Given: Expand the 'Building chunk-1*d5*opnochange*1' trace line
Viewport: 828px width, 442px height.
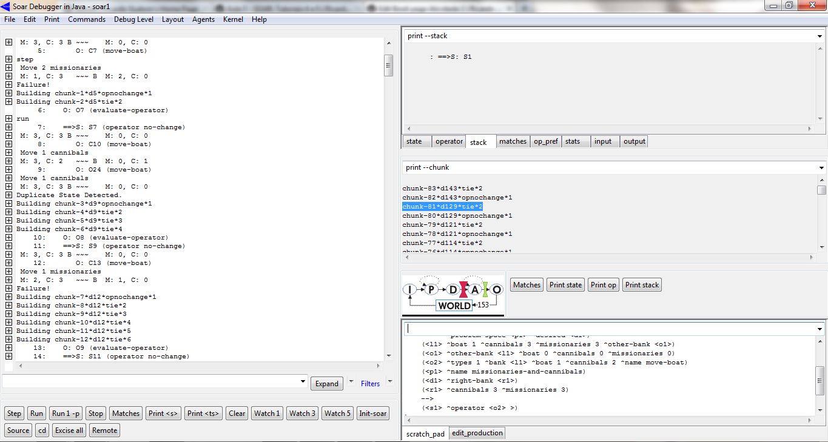Looking at the screenshot, I should (x=9, y=93).
